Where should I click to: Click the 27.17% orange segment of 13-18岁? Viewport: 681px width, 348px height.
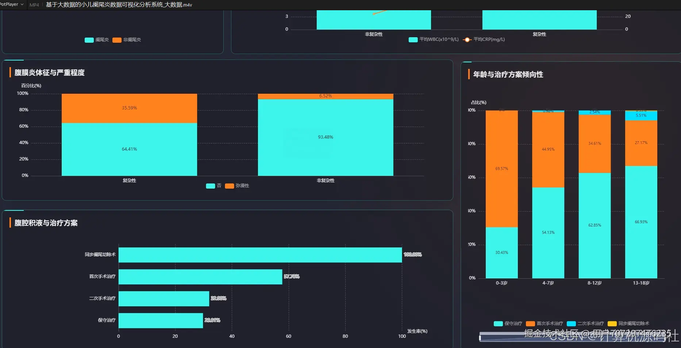tap(641, 143)
